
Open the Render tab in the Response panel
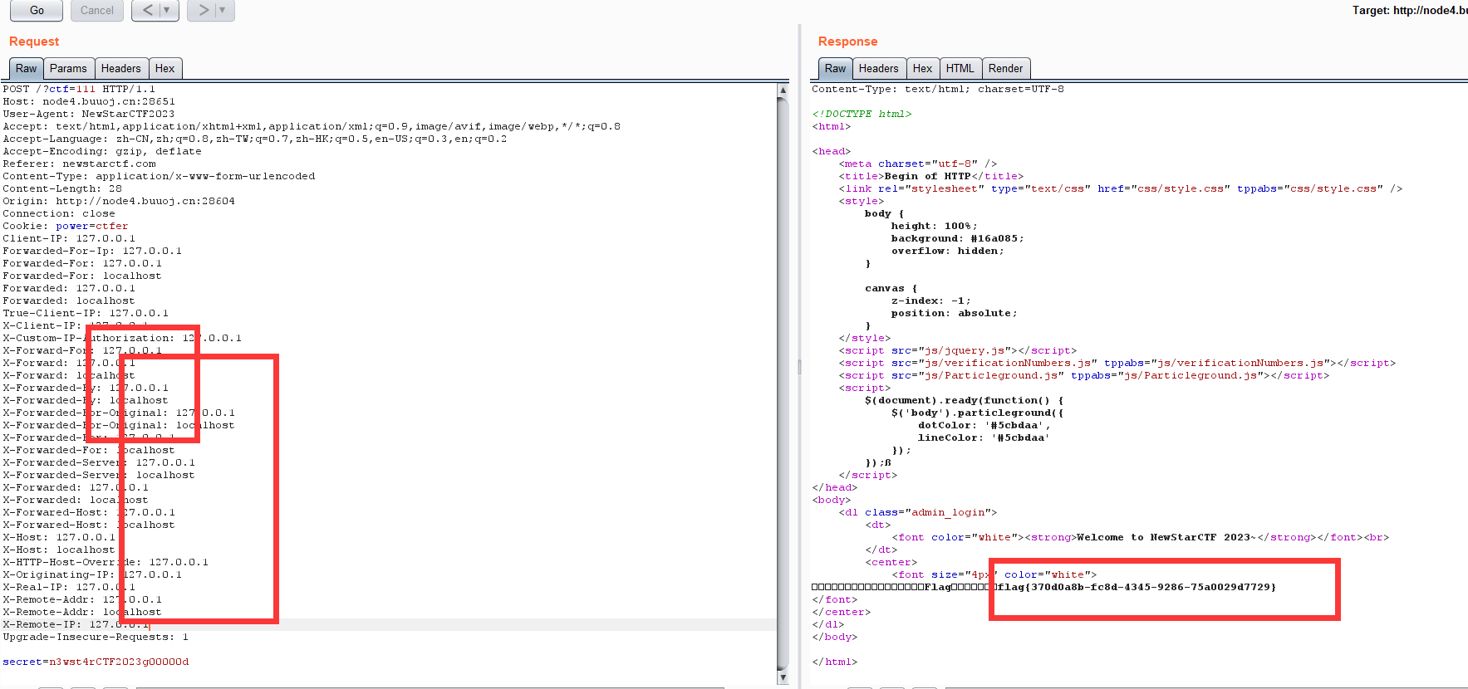[1006, 68]
